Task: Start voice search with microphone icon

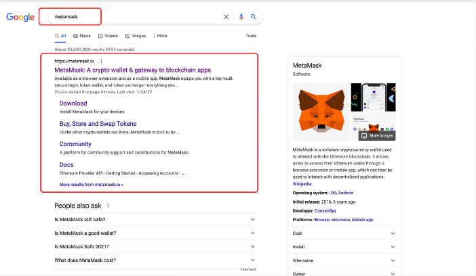Action: click(x=241, y=17)
